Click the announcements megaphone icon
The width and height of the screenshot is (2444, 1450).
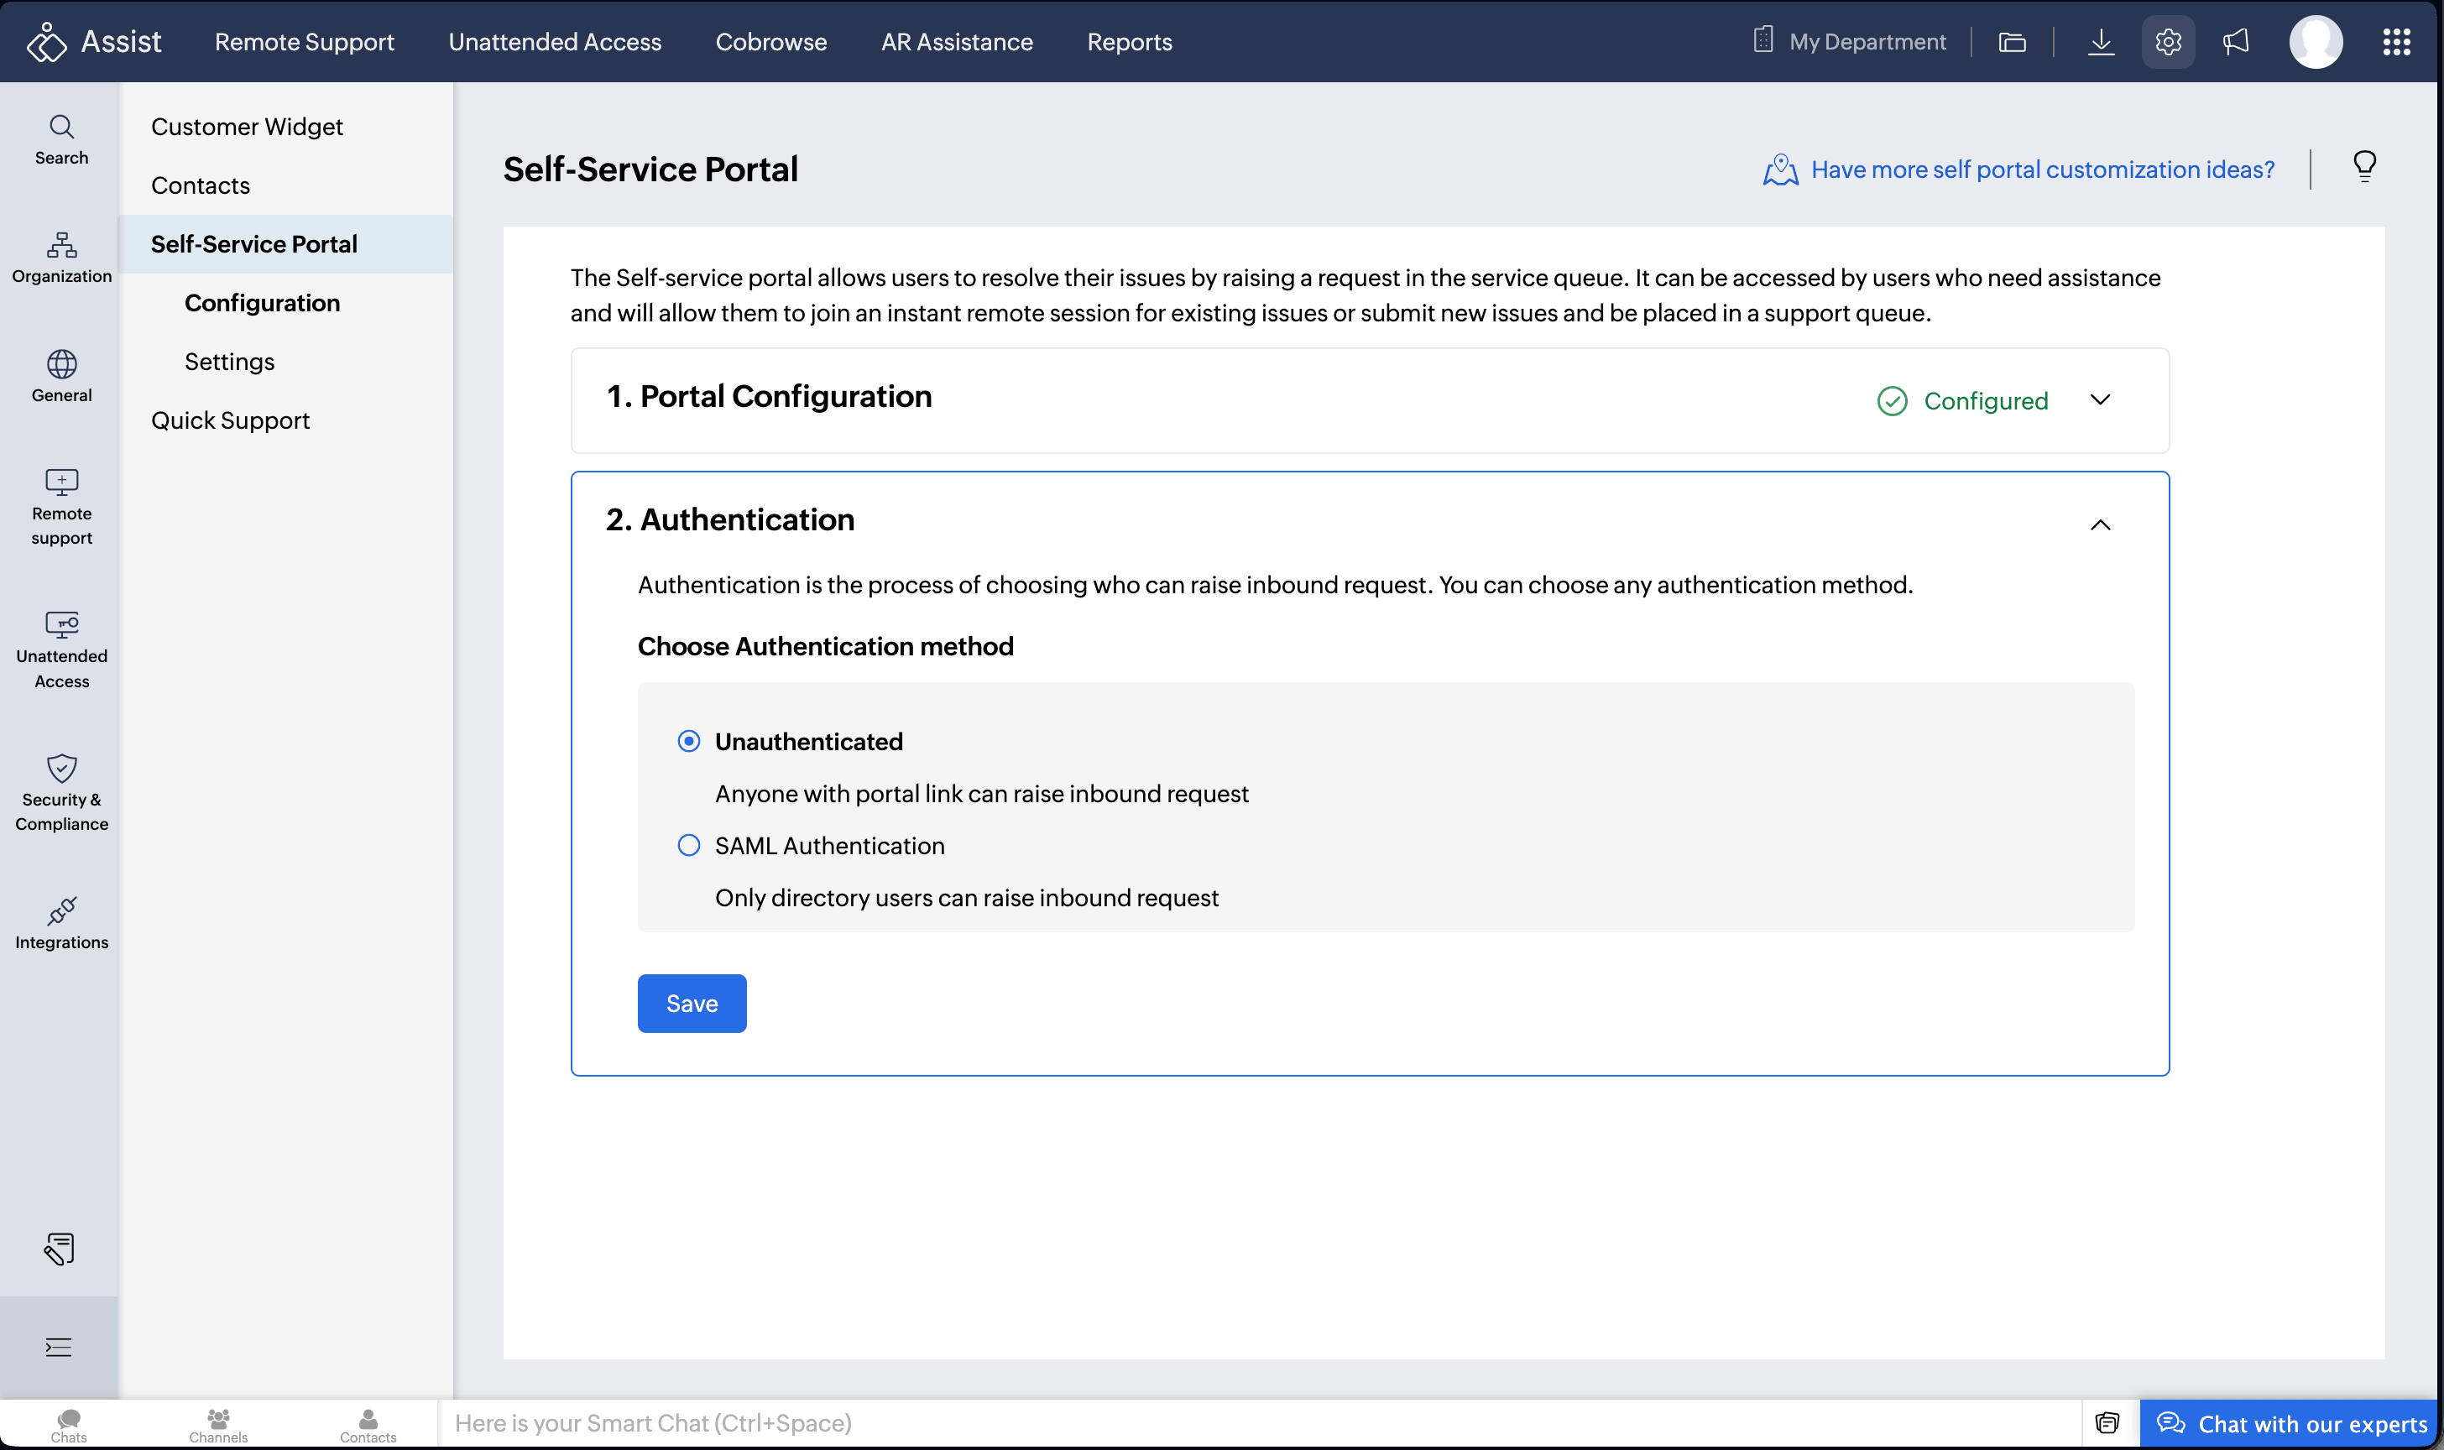click(x=2236, y=42)
